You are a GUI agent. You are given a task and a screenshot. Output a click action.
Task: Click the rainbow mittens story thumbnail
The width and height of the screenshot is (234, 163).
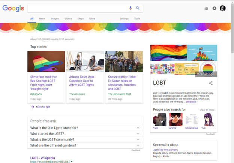[46, 61]
